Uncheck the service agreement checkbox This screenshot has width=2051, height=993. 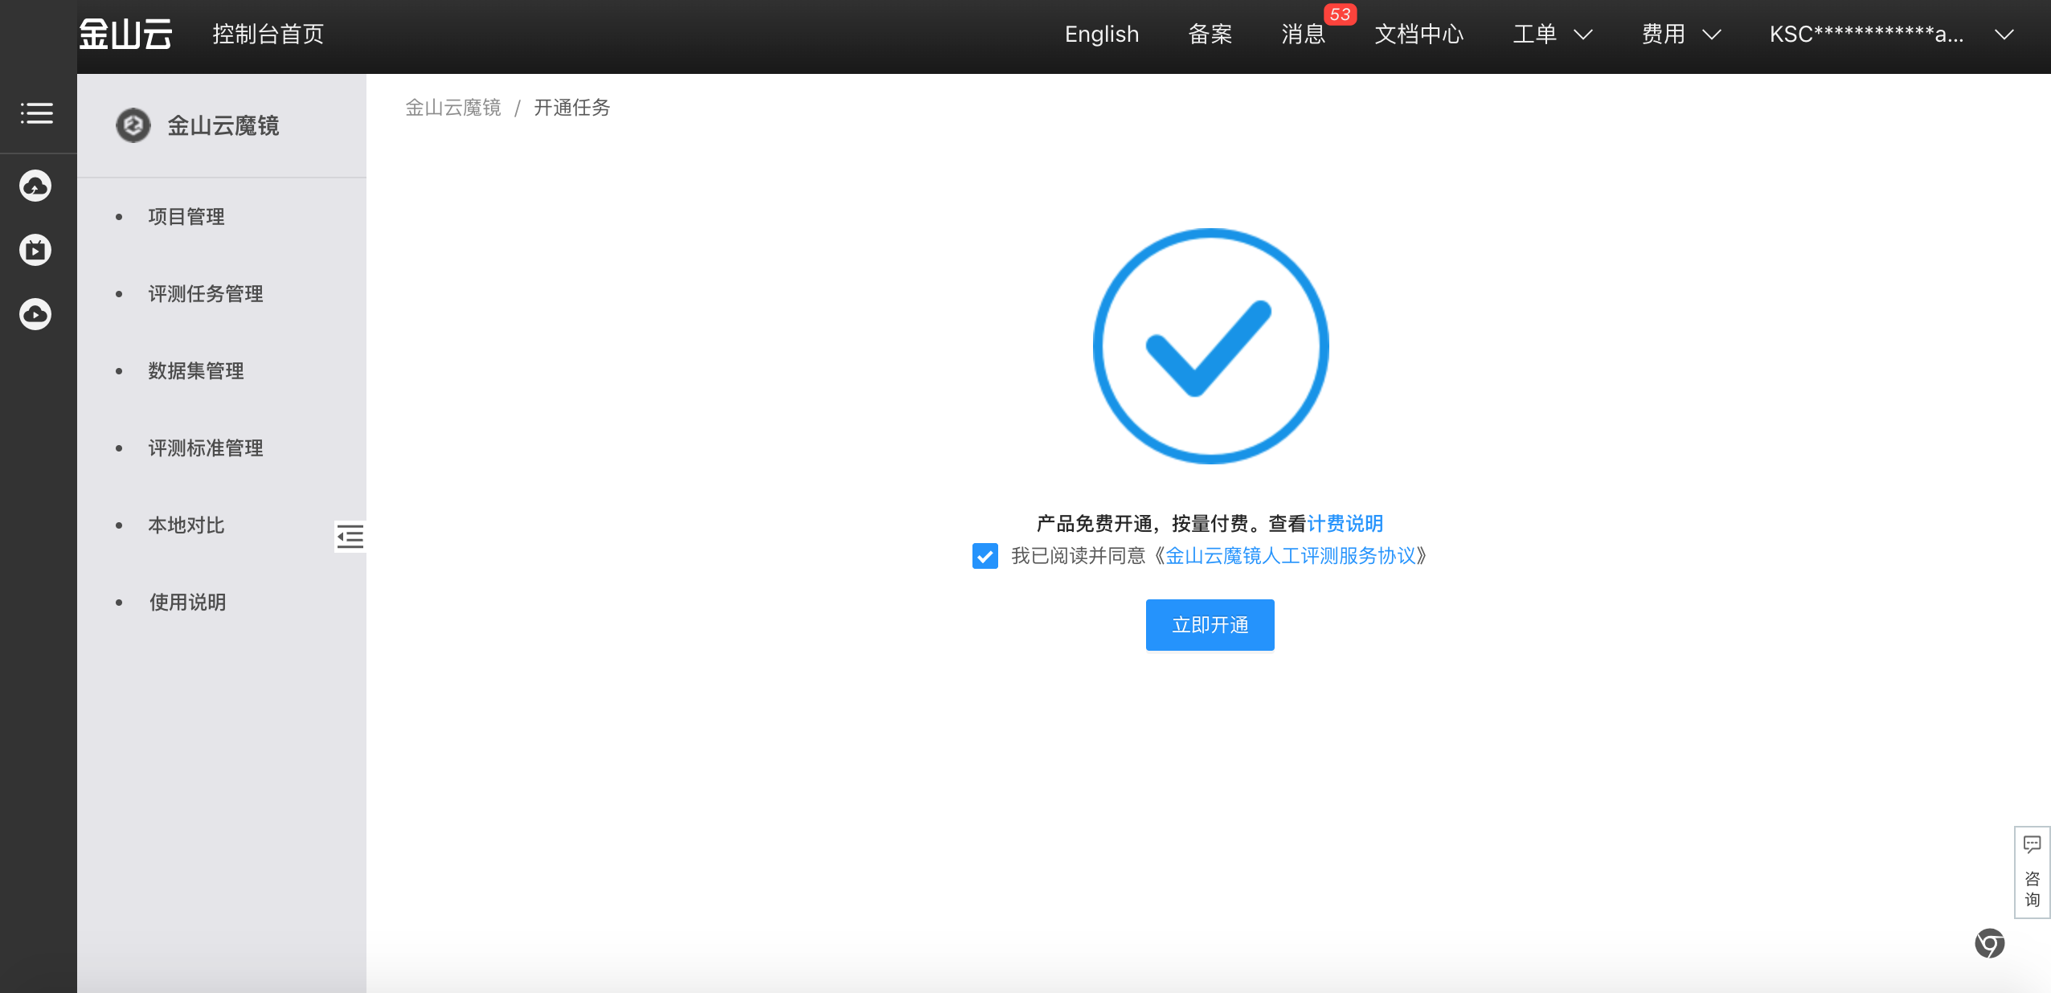click(x=985, y=556)
